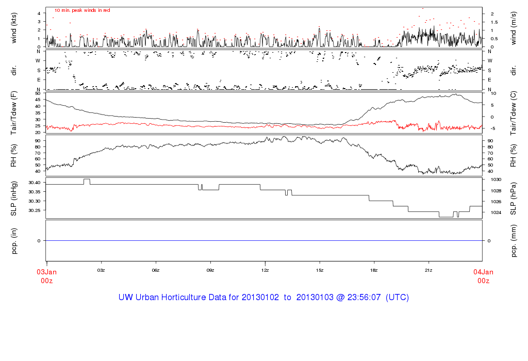Click the 06z time axis label

coord(156,270)
